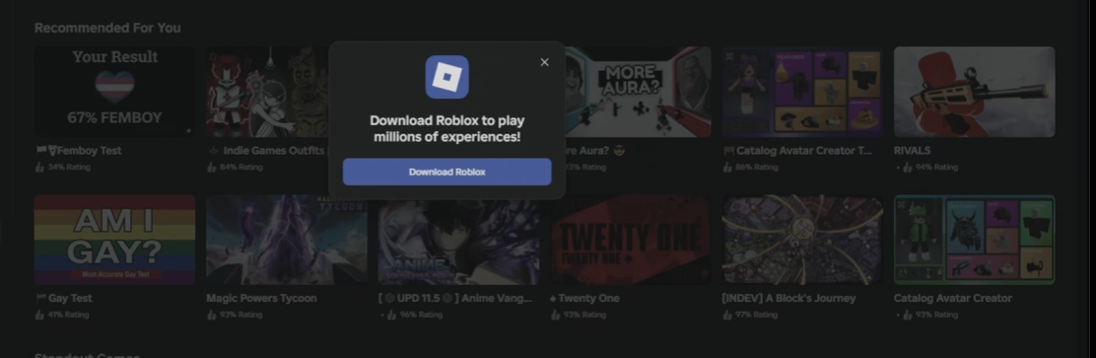Click the [INDEV] A Block's Journey title
This screenshot has height=358, width=1096.
[x=788, y=298]
